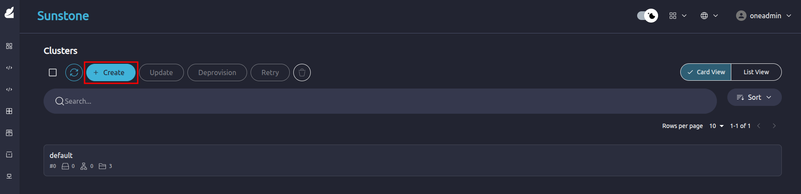The image size is (801, 194).
Task: Open the rows per page selector
Action: [x=716, y=126]
